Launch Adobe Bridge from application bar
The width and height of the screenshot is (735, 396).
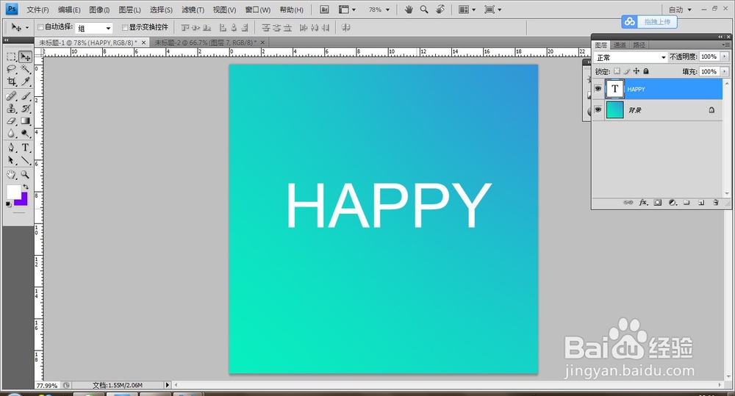324,10
